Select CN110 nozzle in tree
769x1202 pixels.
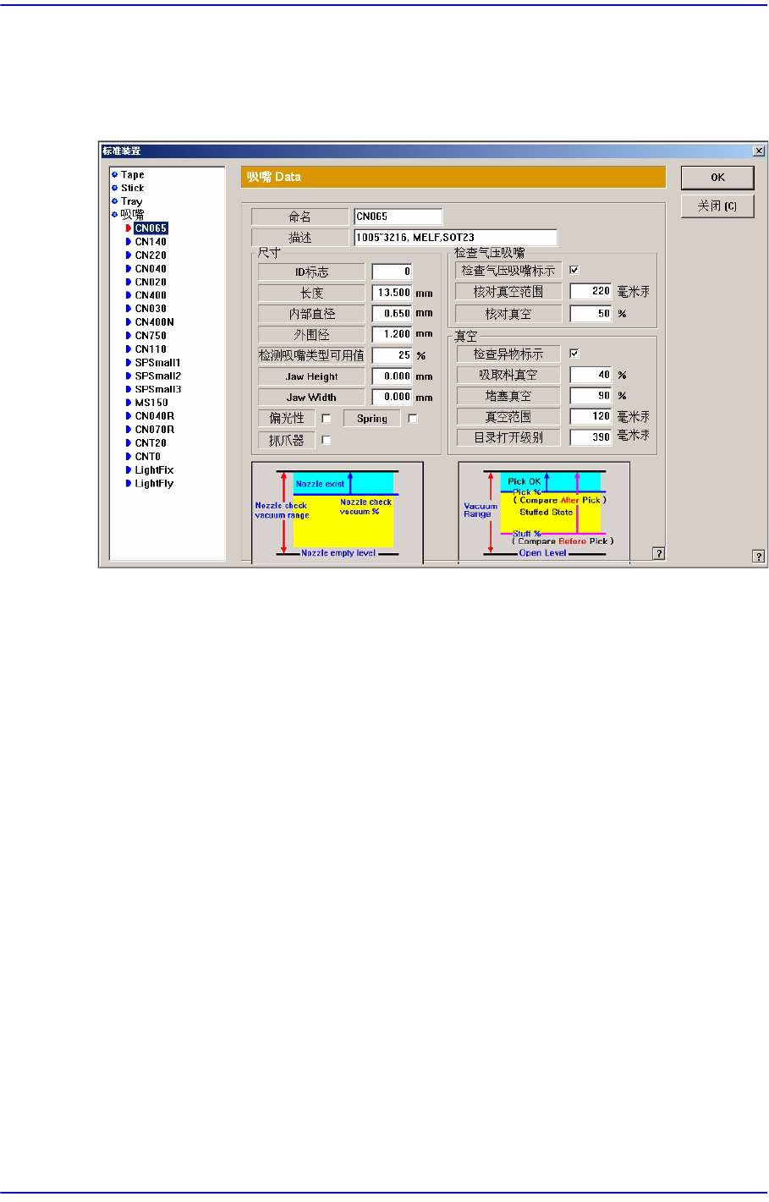coord(151,349)
